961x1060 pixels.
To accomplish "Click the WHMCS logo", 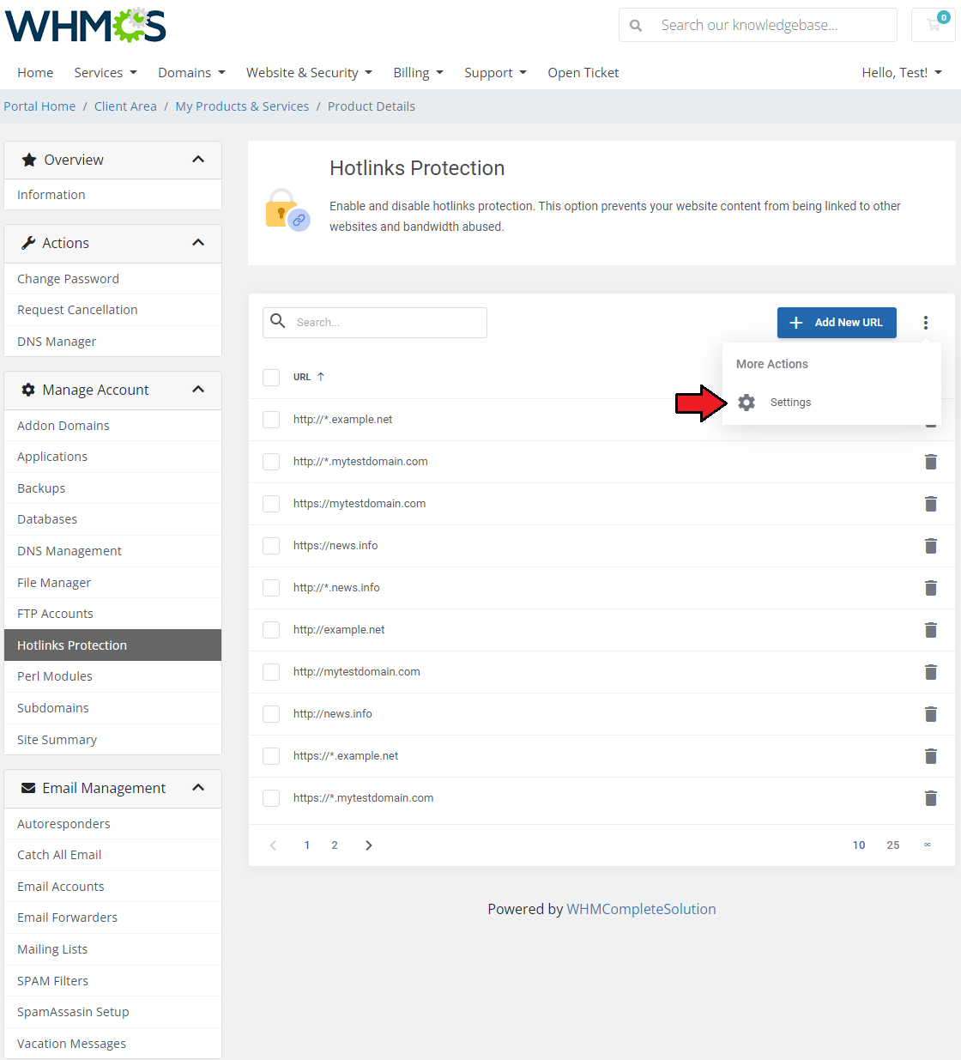I will pyautogui.click(x=86, y=26).
